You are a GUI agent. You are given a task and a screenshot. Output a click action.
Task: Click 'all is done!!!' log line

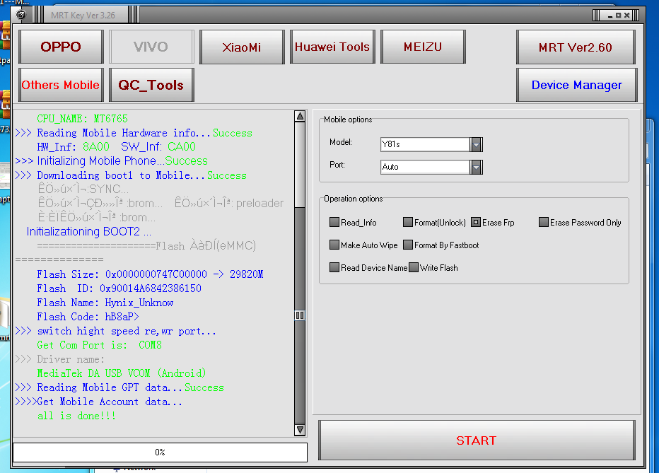[x=76, y=416]
